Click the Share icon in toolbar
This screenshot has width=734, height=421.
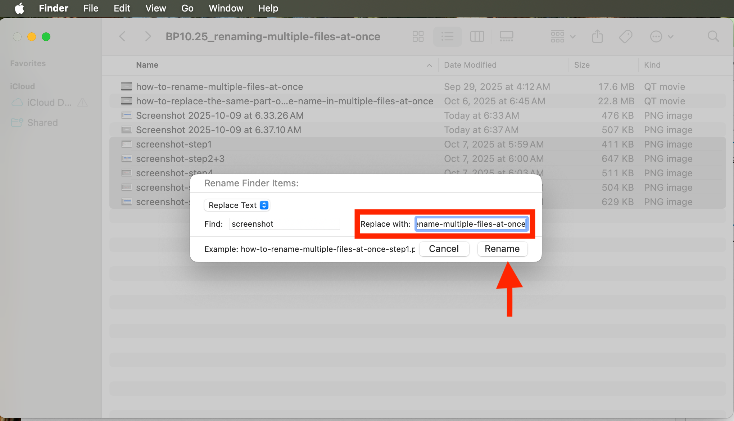tap(597, 36)
